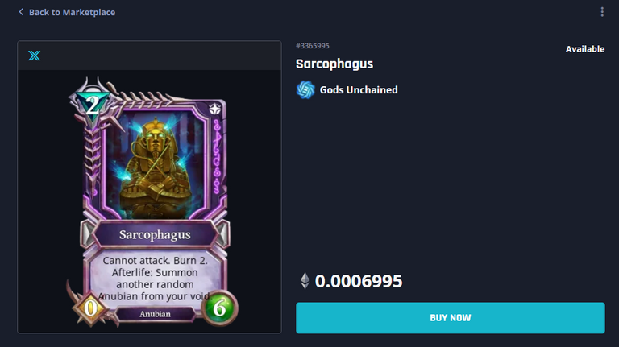Click the Immutable X logo icon

pos(35,56)
